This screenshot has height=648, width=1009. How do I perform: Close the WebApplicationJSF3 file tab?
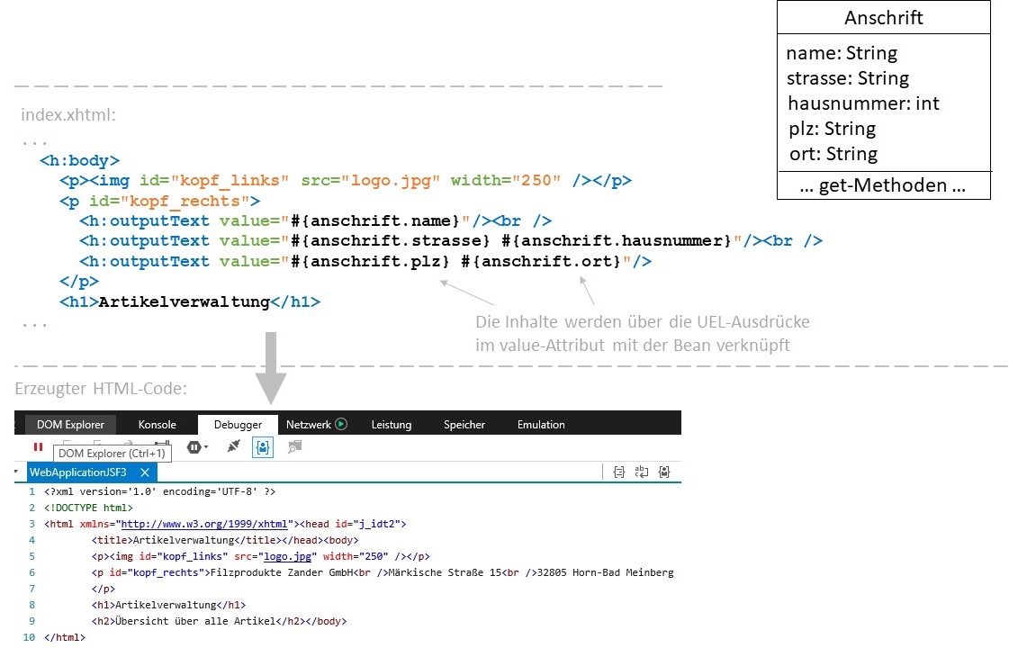tap(144, 472)
